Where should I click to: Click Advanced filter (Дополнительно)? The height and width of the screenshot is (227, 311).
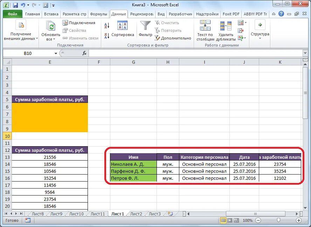pyautogui.click(x=173, y=38)
